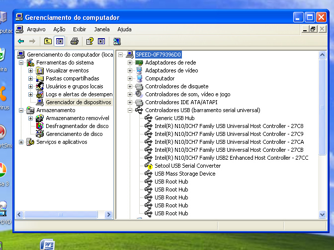This screenshot has height=250, width=334.
Task: Click the Ferramentas do sistema icon
Action: [x=30, y=62]
